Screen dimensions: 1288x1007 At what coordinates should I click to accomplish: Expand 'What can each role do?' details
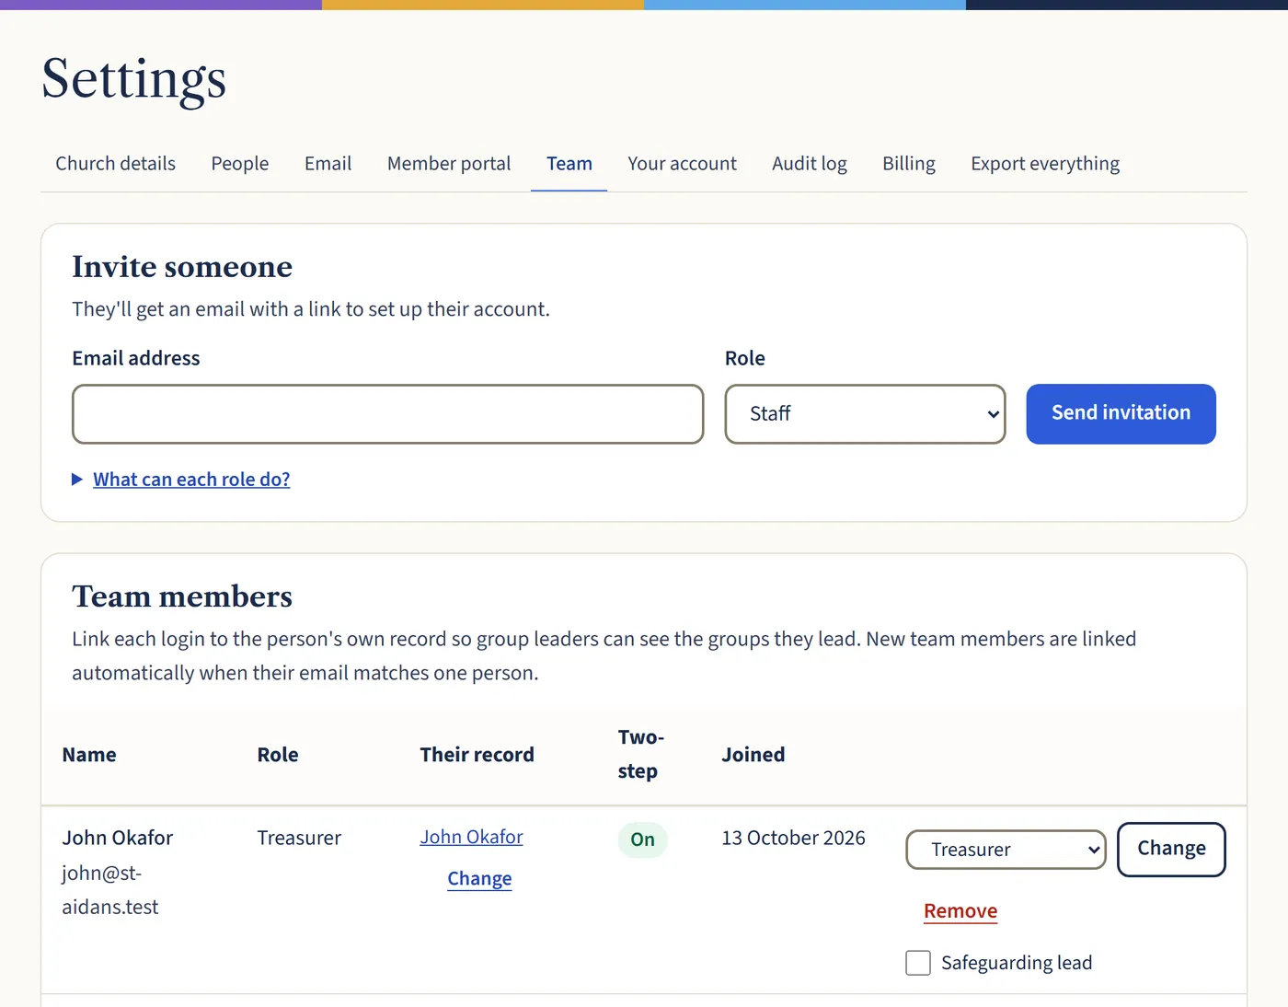191,480
